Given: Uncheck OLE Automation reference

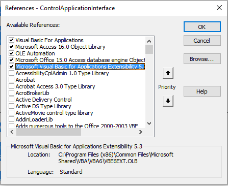Looking at the screenshot, I should [x=11, y=53].
